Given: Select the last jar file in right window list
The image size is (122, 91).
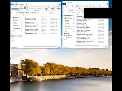Looking at the screenshot, I should (x=83, y=43).
